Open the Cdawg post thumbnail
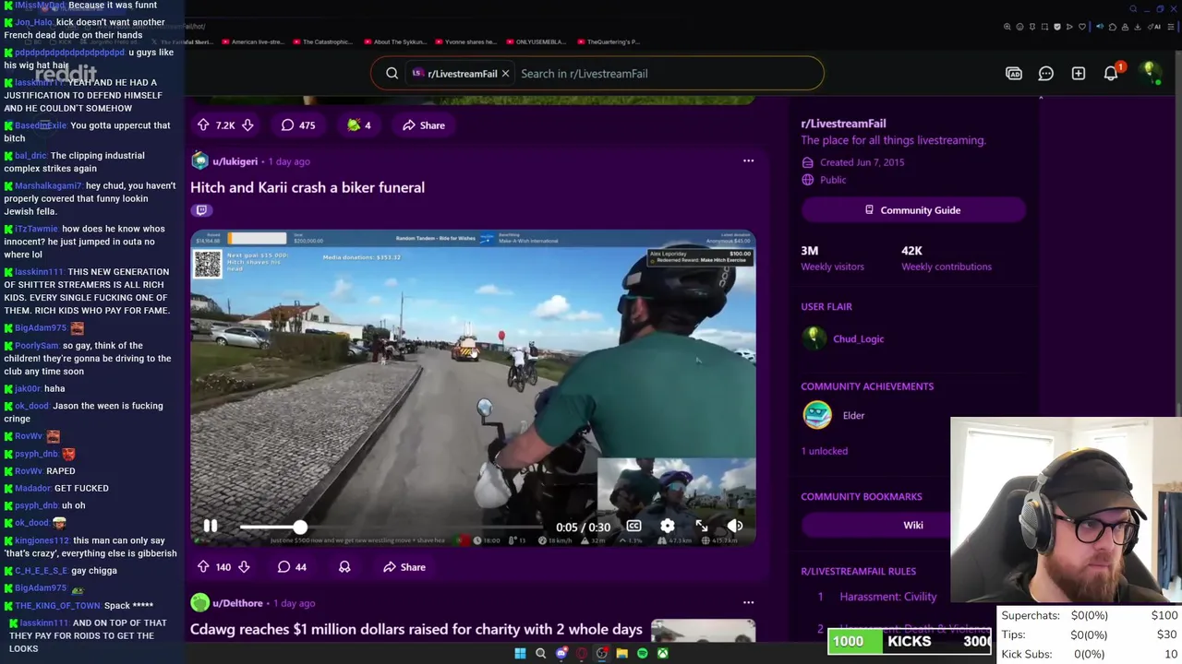The height and width of the screenshot is (664, 1182). click(703, 631)
